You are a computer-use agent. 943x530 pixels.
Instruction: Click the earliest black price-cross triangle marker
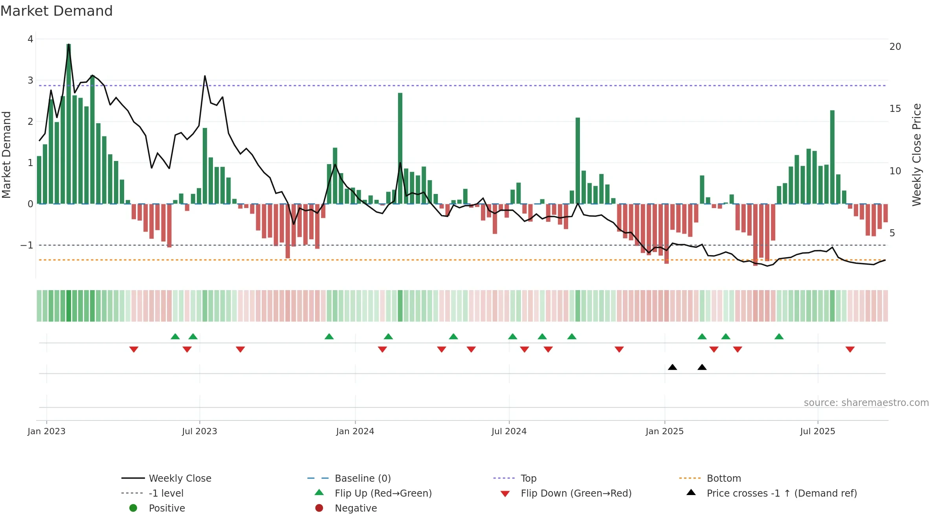pyautogui.click(x=672, y=367)
